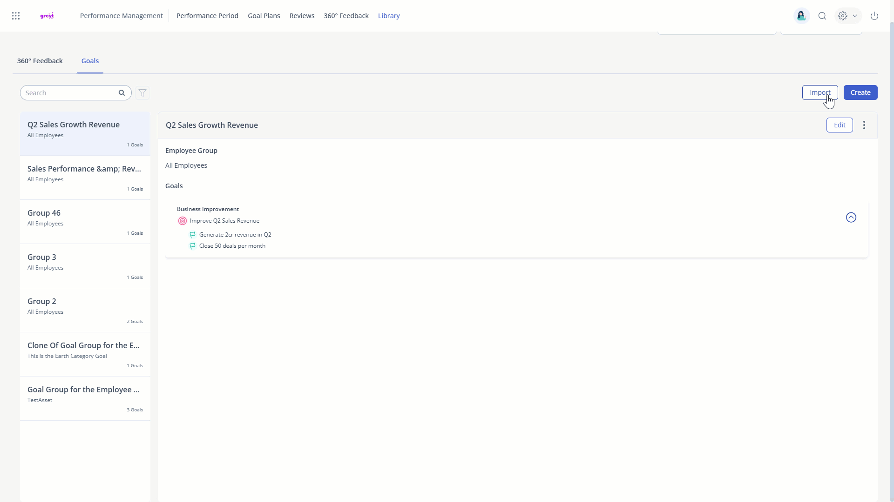Click the greyt logo
The image size is (894, 502).
coord(47,16)
